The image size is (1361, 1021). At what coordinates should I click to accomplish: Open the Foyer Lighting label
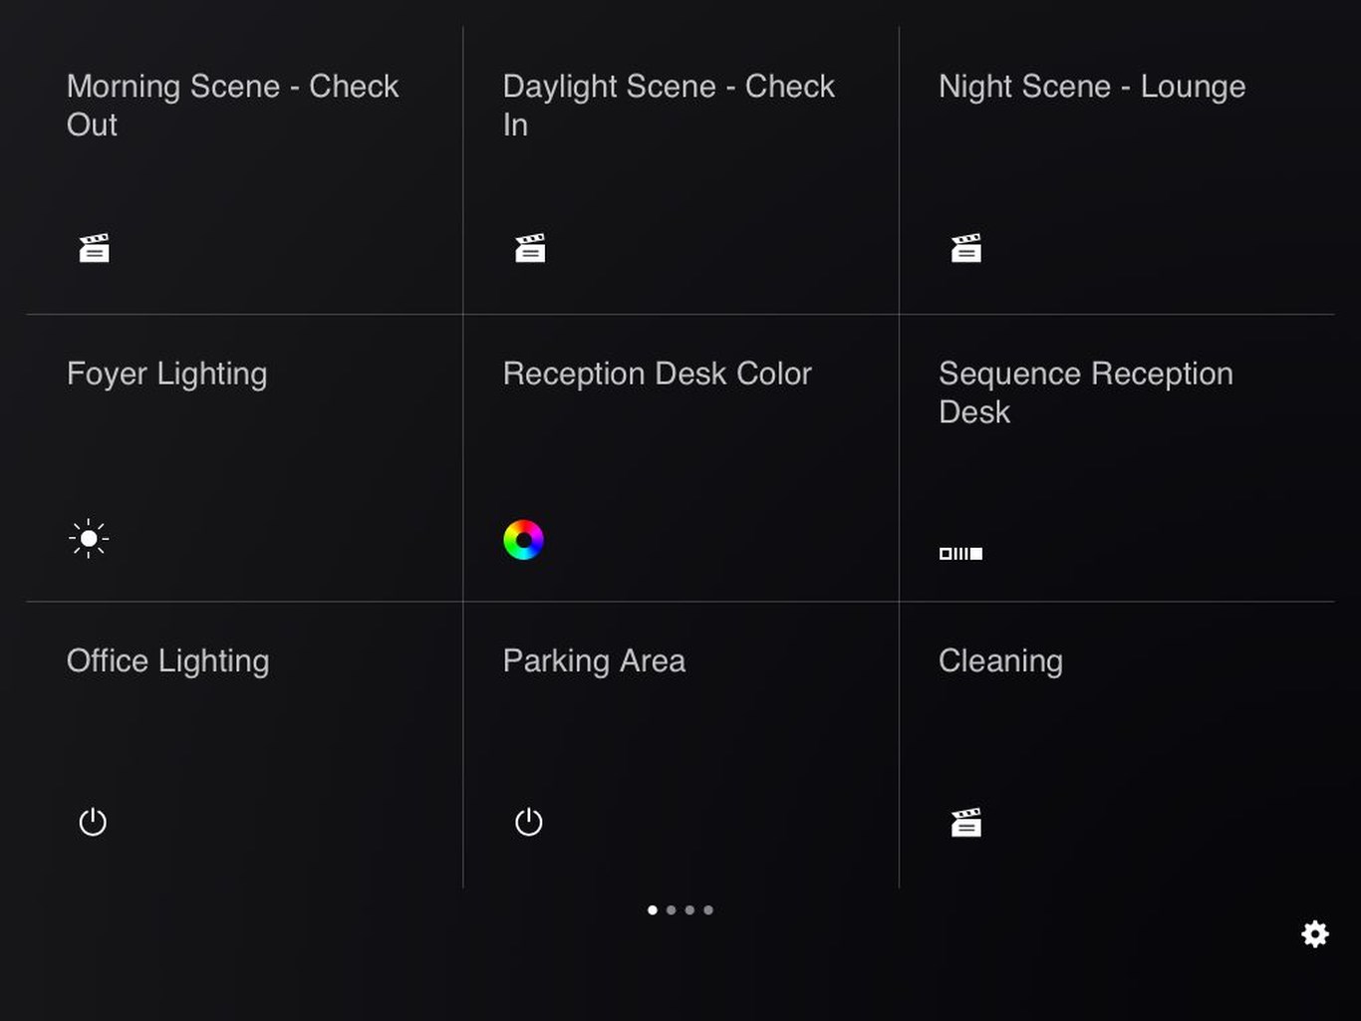tap(166, 374)
